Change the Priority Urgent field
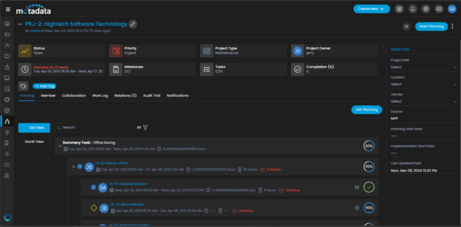The height and width of the screenshot is (227, 461). coord(152,50)
